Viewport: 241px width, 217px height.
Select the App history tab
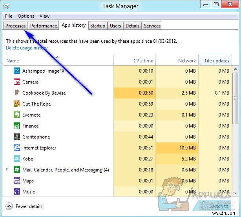tap(74, 25)
